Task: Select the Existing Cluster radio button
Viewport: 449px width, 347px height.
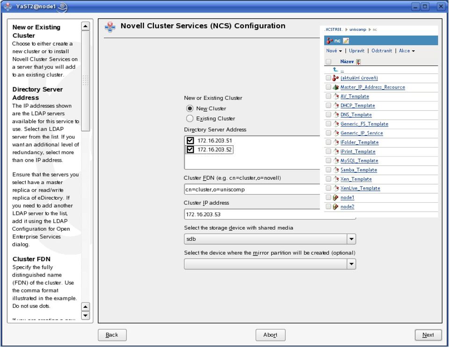Action: pyautogui.click(x=189, y=118)
